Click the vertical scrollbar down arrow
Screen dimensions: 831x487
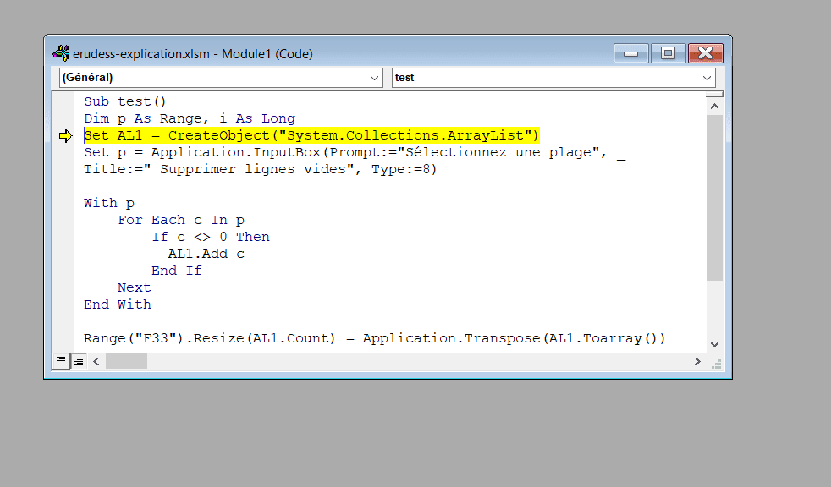click(x=714, y=344)
